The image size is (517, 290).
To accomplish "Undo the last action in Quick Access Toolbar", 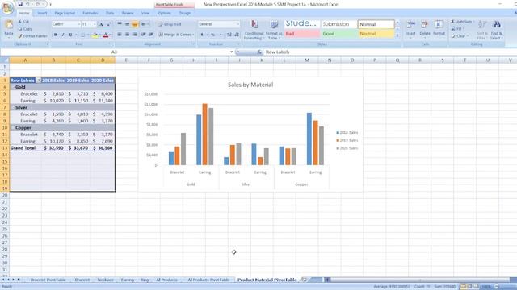I will click(x=28, y=4).
